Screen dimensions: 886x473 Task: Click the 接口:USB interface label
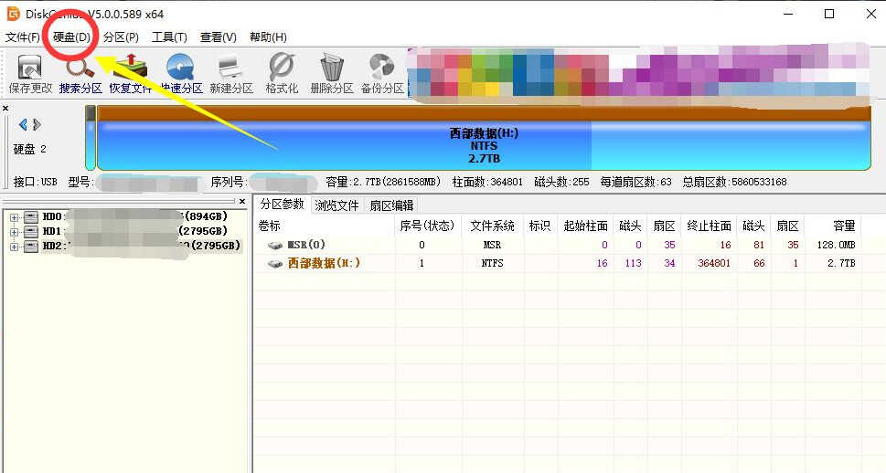[35, 182]
